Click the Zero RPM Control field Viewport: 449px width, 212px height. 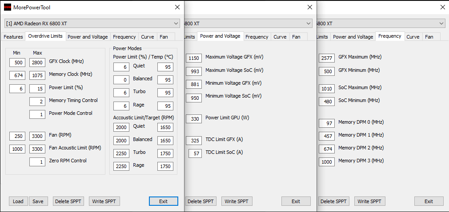point(37,162)
